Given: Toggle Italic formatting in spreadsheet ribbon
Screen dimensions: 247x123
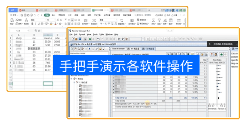Looking at the screenshot, I should point(35,24).
